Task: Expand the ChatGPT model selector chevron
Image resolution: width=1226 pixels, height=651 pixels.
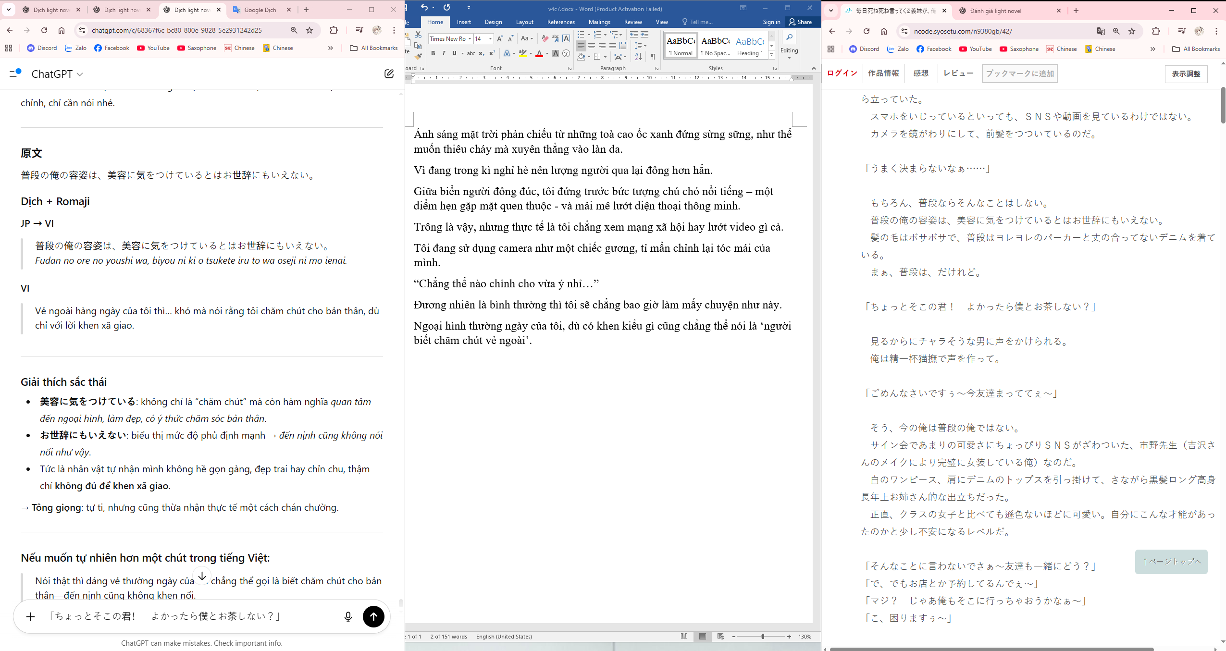Action: pyautogui.click(x=80, y=74)
